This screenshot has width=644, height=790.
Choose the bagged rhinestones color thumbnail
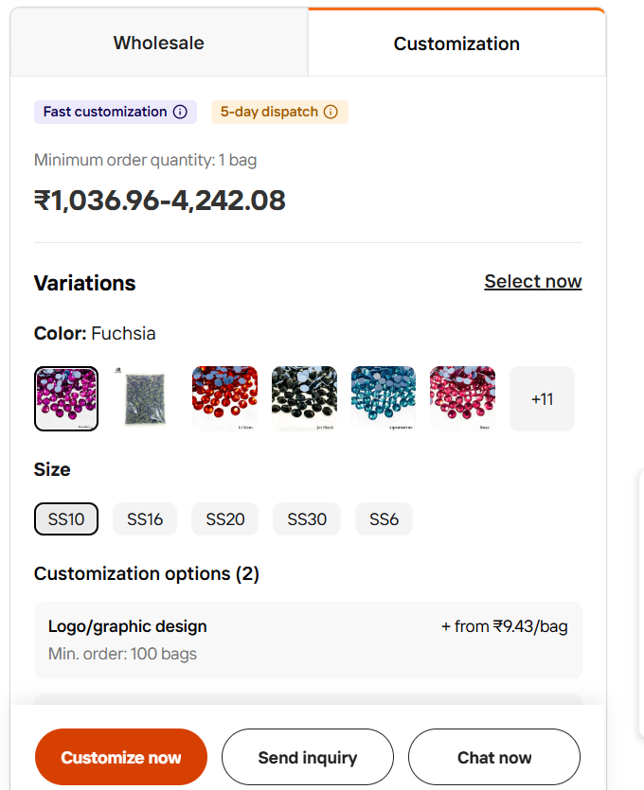[x=145, y=398]
